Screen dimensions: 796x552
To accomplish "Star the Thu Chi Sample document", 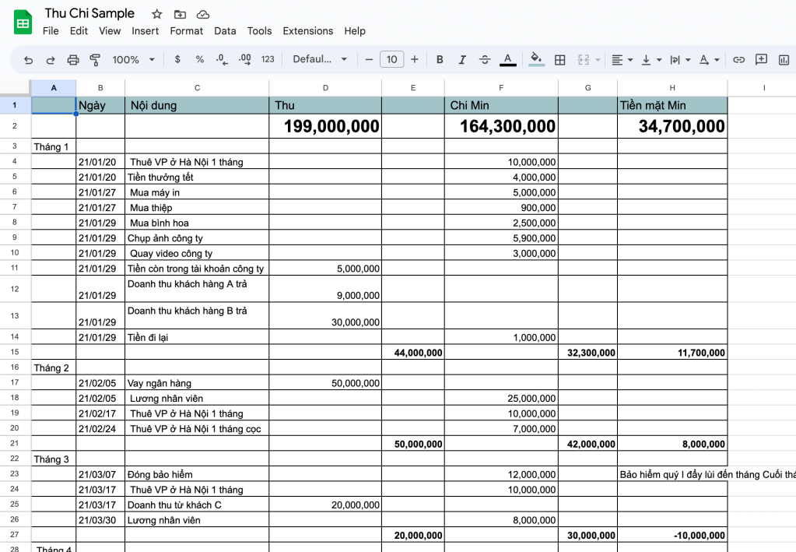I will coord(157,14).
